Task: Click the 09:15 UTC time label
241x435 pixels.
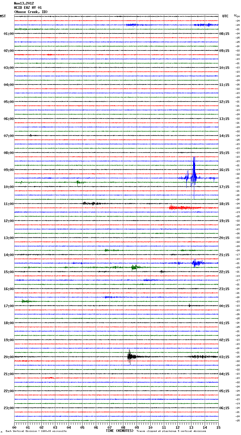Action: coord(224,51)
